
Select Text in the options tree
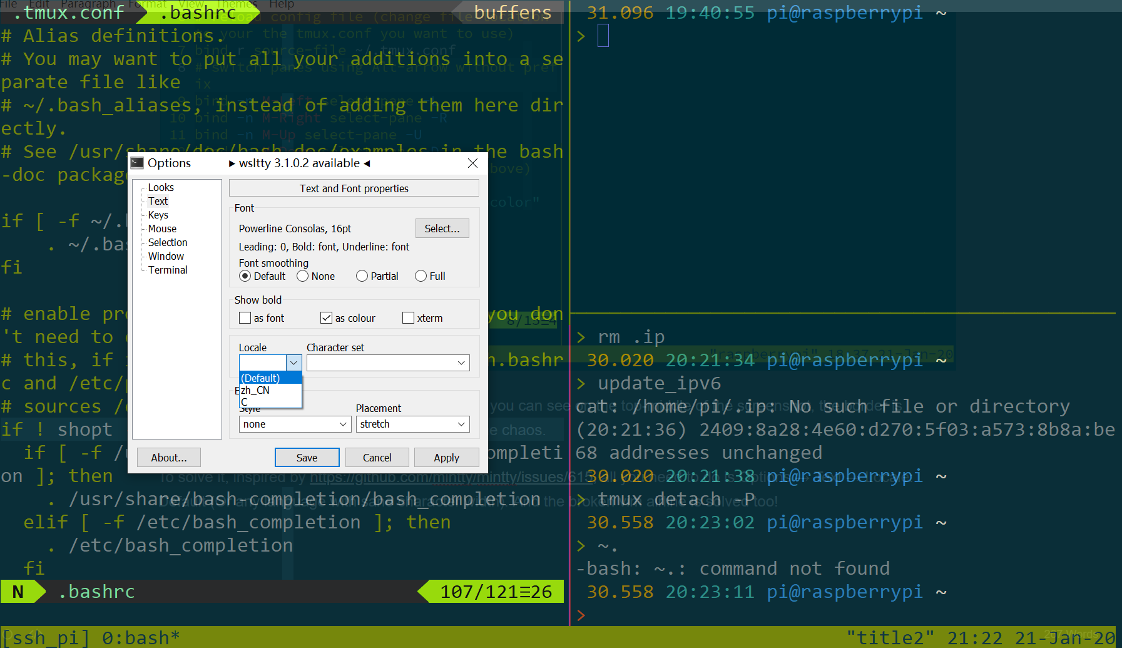[x=158, y=201]
